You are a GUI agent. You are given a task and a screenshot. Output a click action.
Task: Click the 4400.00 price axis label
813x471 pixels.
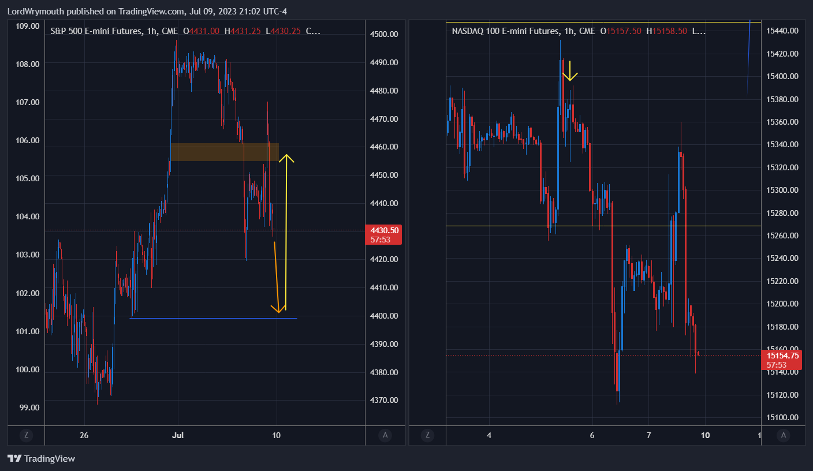click(385, 316)
